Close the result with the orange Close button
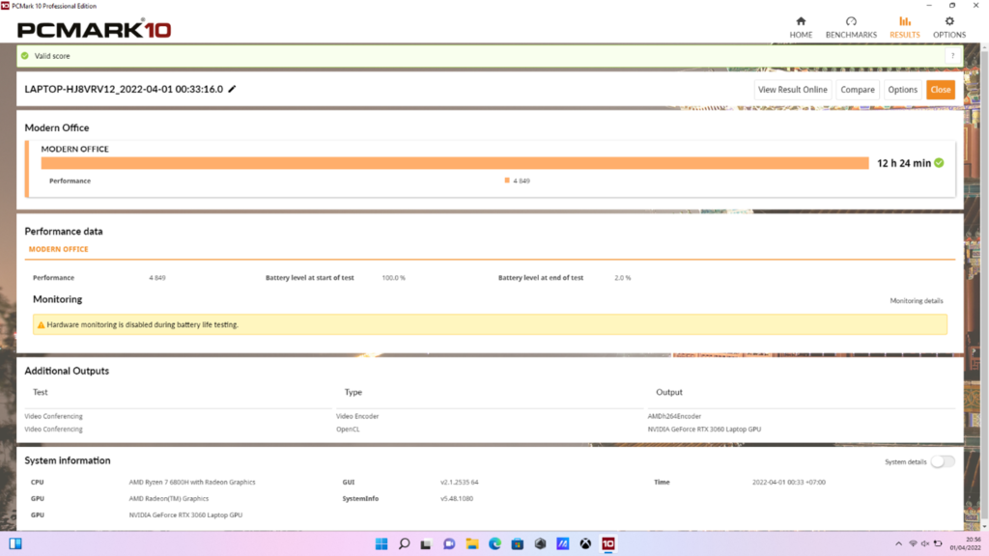This screenshot has height=556, width=989. coord(941,90)
